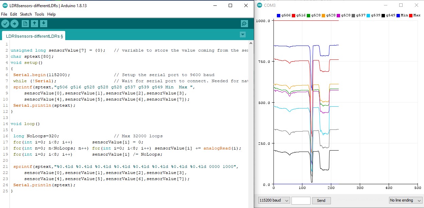Click the gray g537 legend swatch

click(x=353, y=15)
